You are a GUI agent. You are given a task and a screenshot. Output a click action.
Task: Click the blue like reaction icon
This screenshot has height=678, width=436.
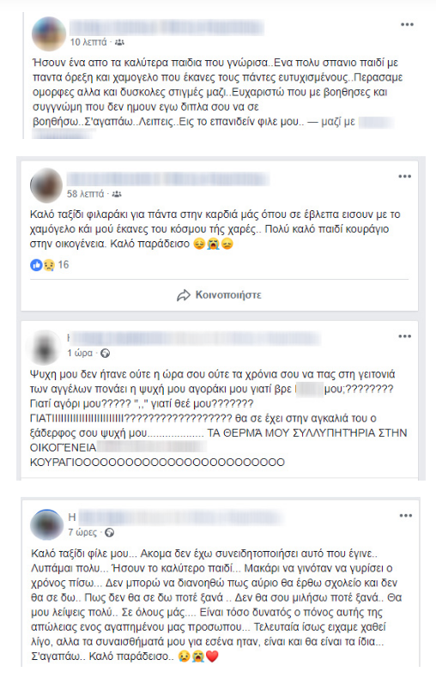click(x=36, y=265)
